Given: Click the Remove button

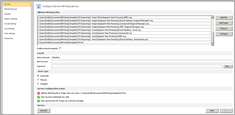Looking at the screenshot, I should click(x=224, y=28).
